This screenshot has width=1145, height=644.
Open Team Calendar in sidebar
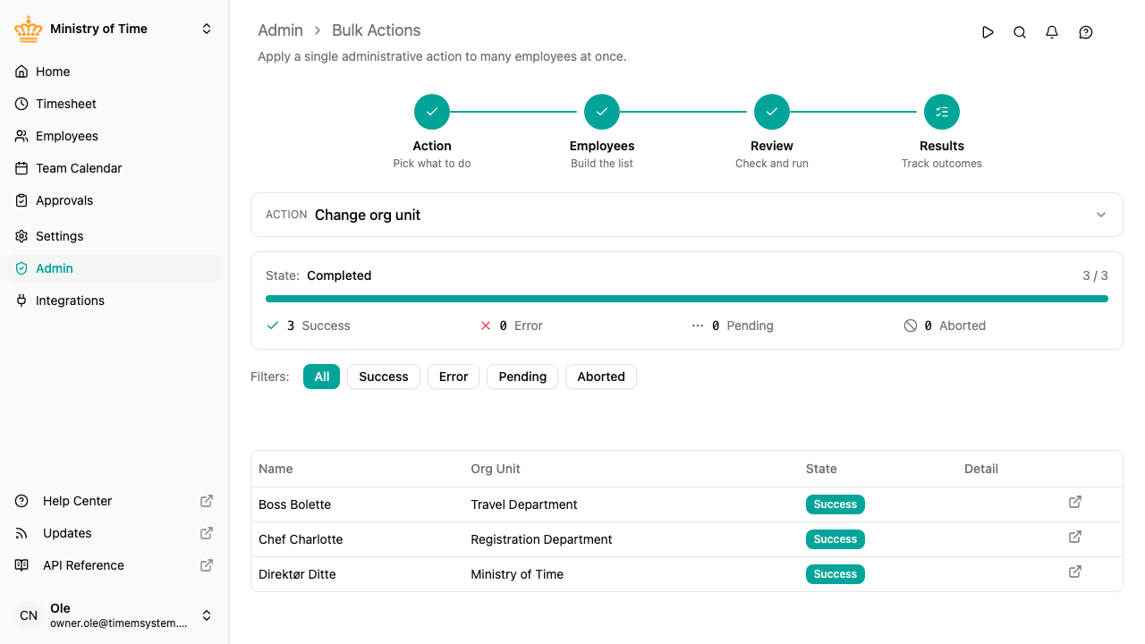click(114, 168)
